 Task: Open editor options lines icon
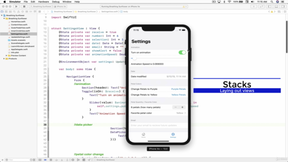coord(279,12)
